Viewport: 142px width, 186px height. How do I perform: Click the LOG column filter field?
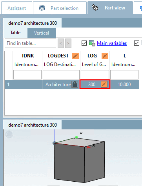pos(95,75)
